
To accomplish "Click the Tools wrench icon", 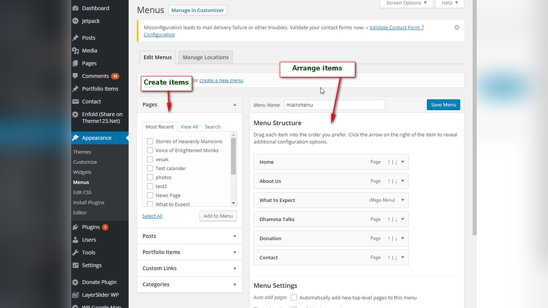I will [76, 253].
